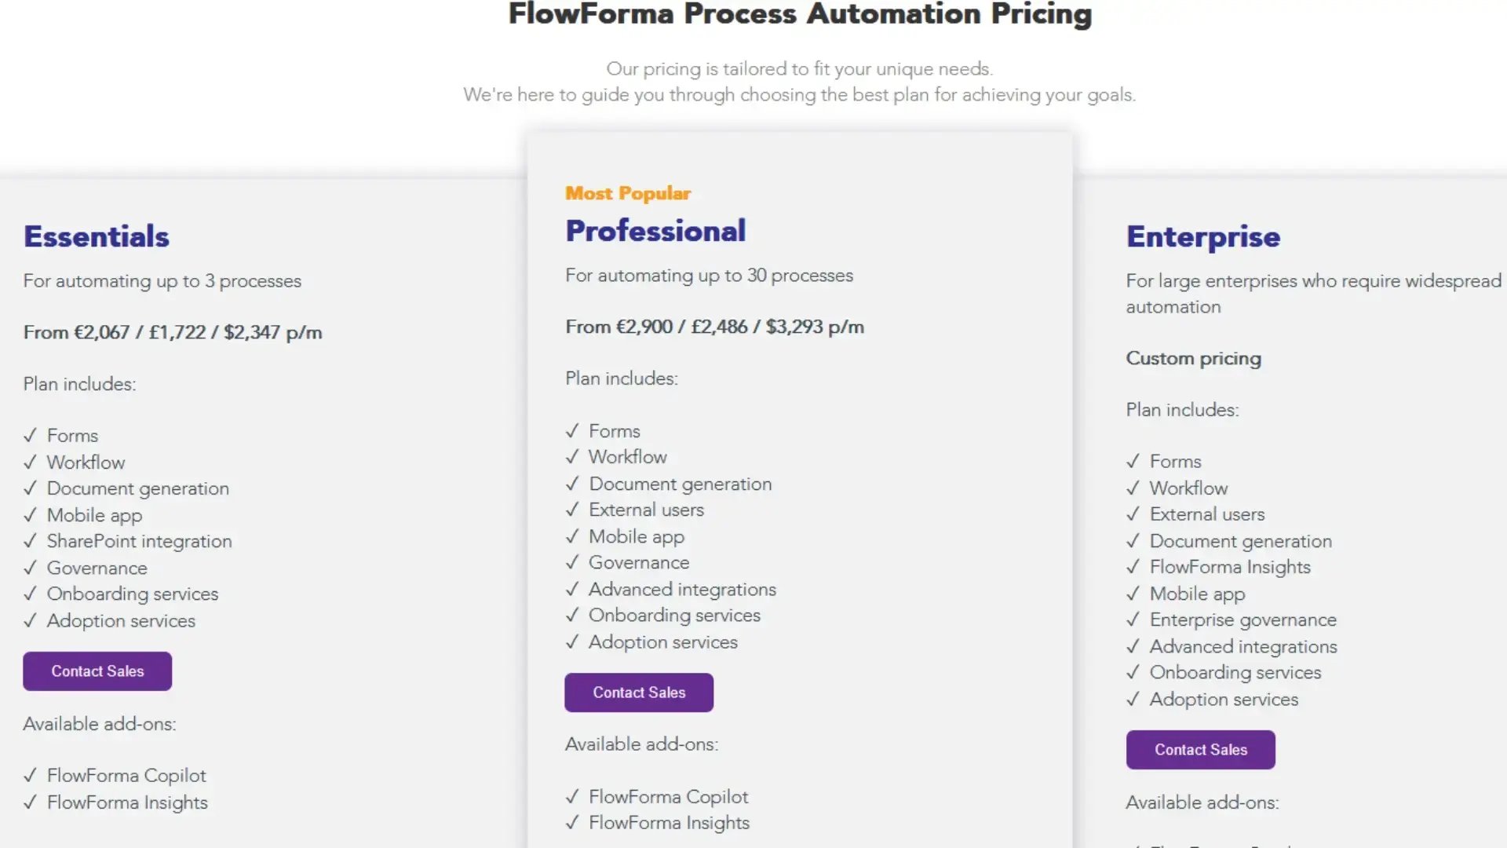Screen dimensions: 1507x848
Task: Expand the Essentials Available add-ons section
Action: point(99,724)
